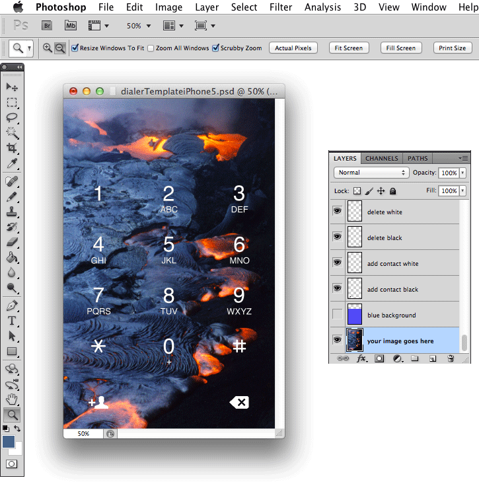The image size is (479, 494).
Task: Select the Clone Stamp tool
Action: [12, 212]
